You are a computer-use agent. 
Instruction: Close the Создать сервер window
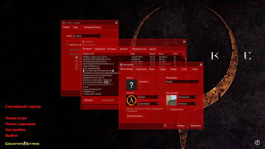[116, 23]
